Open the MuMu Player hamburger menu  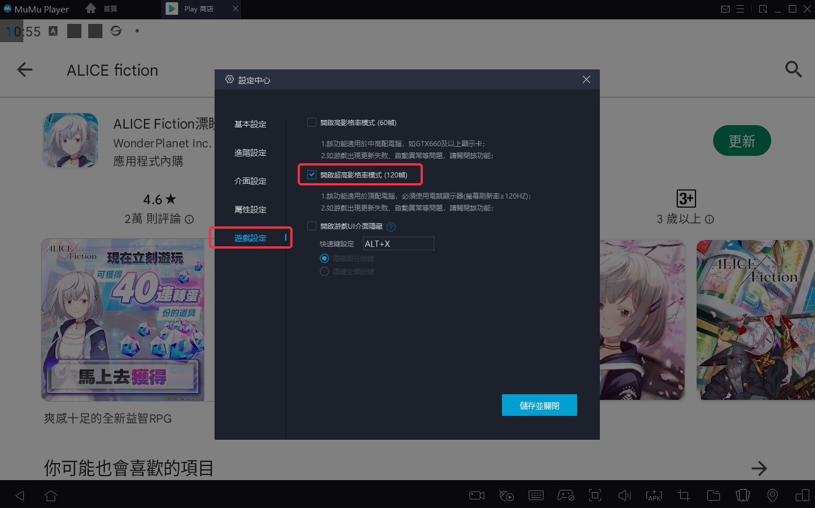[x=740, y=9]
